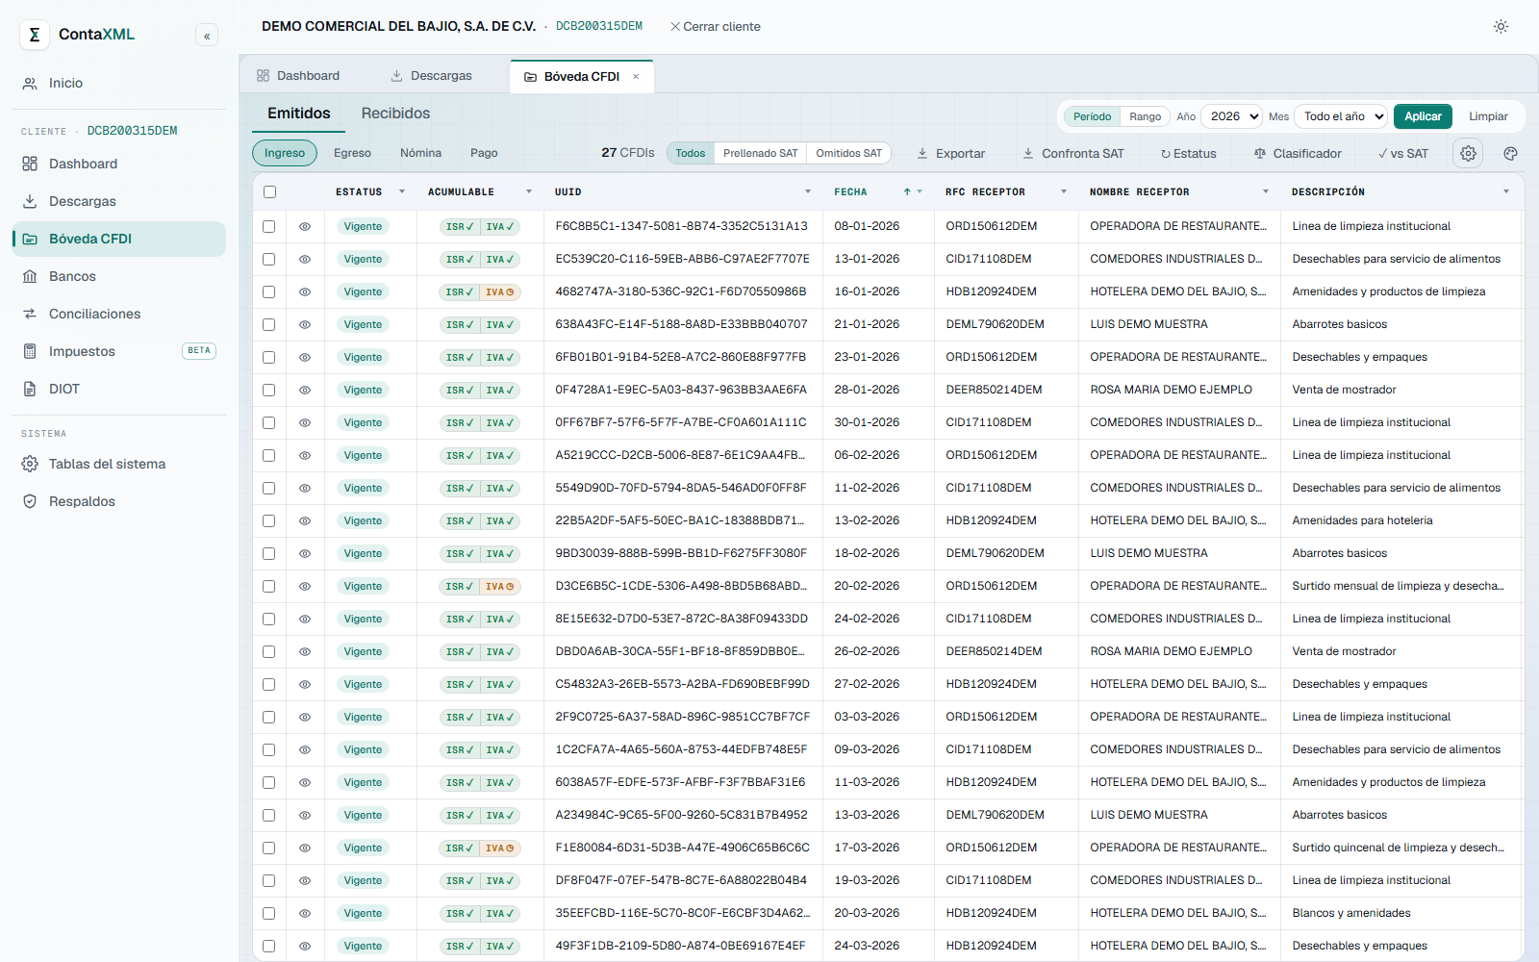
Task: Open table settings gear icon
Action: tap(1468, 153)
